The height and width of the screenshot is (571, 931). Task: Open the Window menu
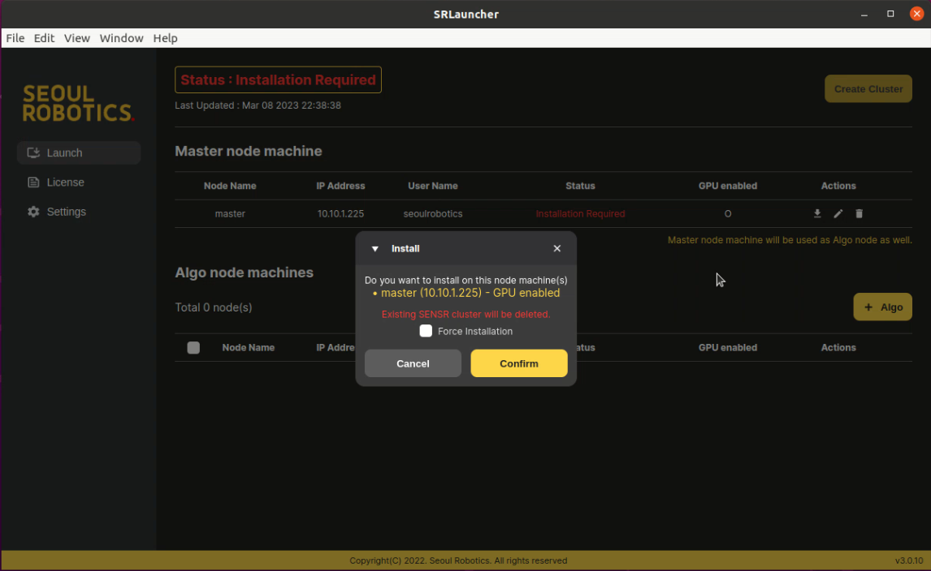click(x=121, y=38)
